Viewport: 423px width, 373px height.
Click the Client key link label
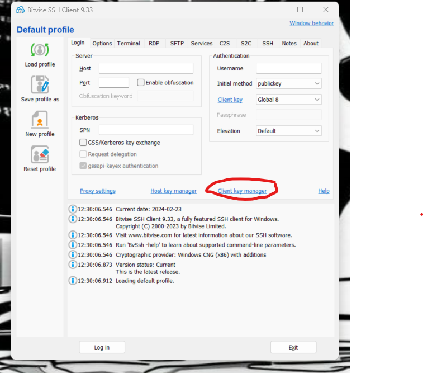click(x=230, y=100)
